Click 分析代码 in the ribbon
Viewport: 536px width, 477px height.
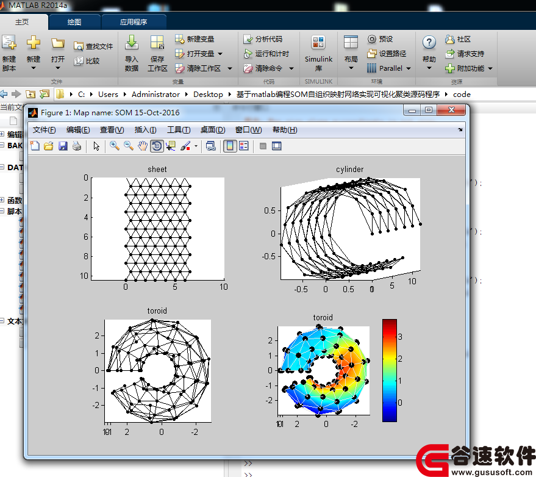pyautogui.click(x=263, y=39)
